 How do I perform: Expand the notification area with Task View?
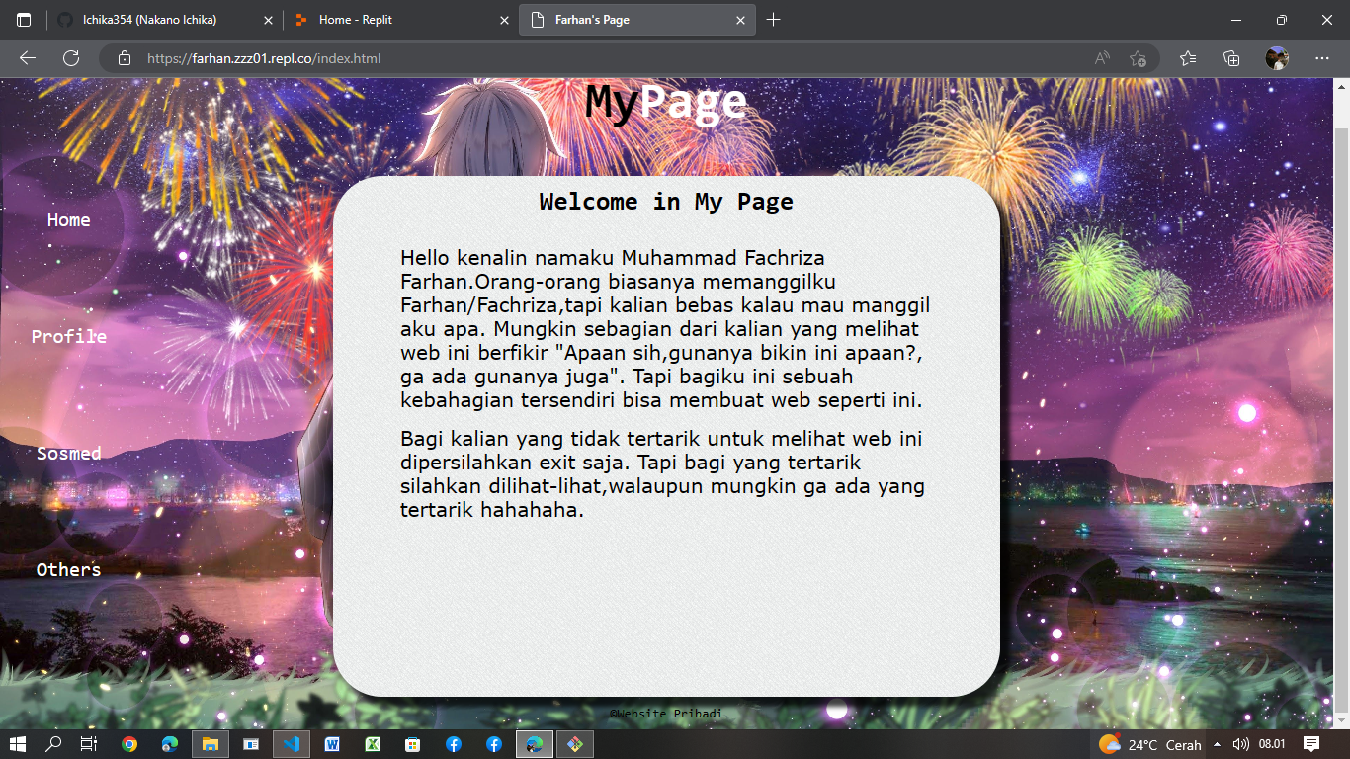pos(88,744)
